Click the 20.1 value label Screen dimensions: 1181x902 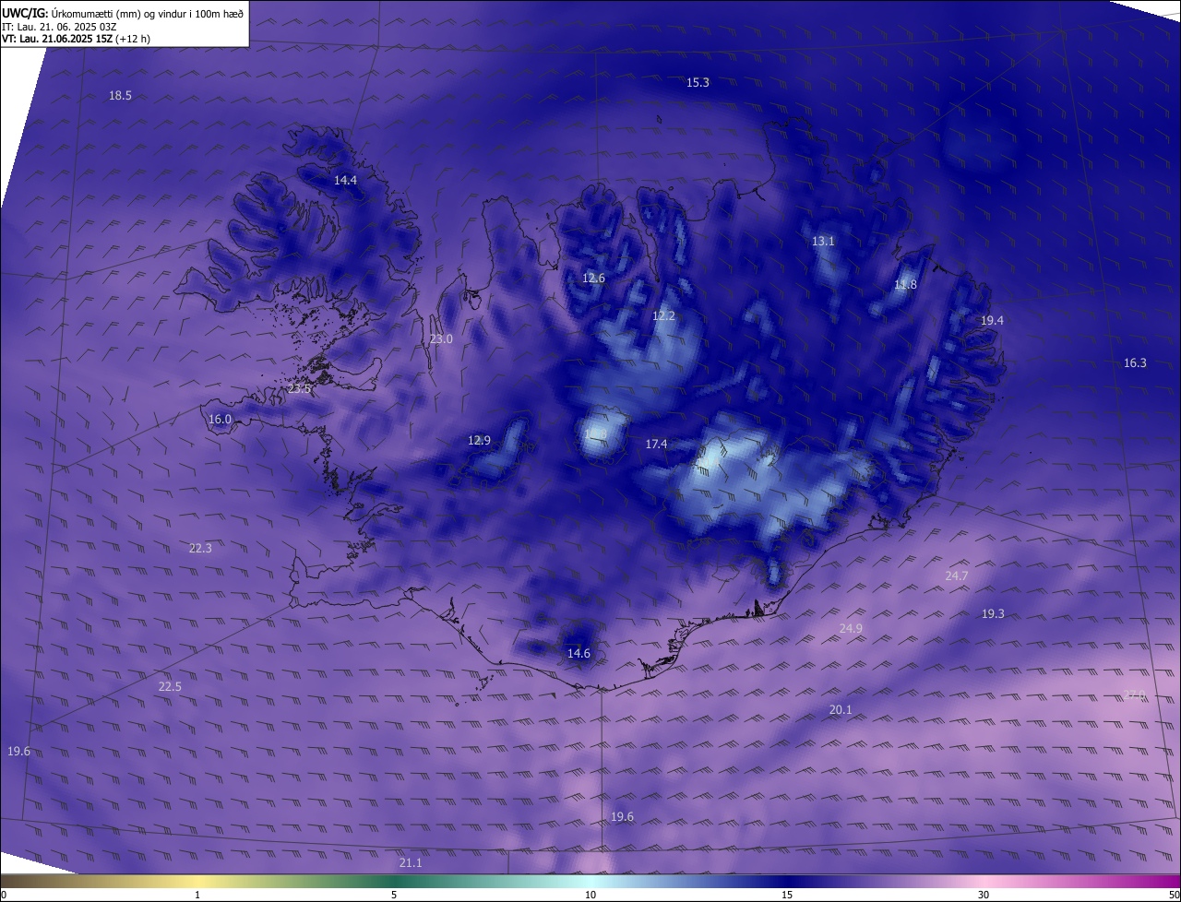pyautogui.click(x=841, y=709)
